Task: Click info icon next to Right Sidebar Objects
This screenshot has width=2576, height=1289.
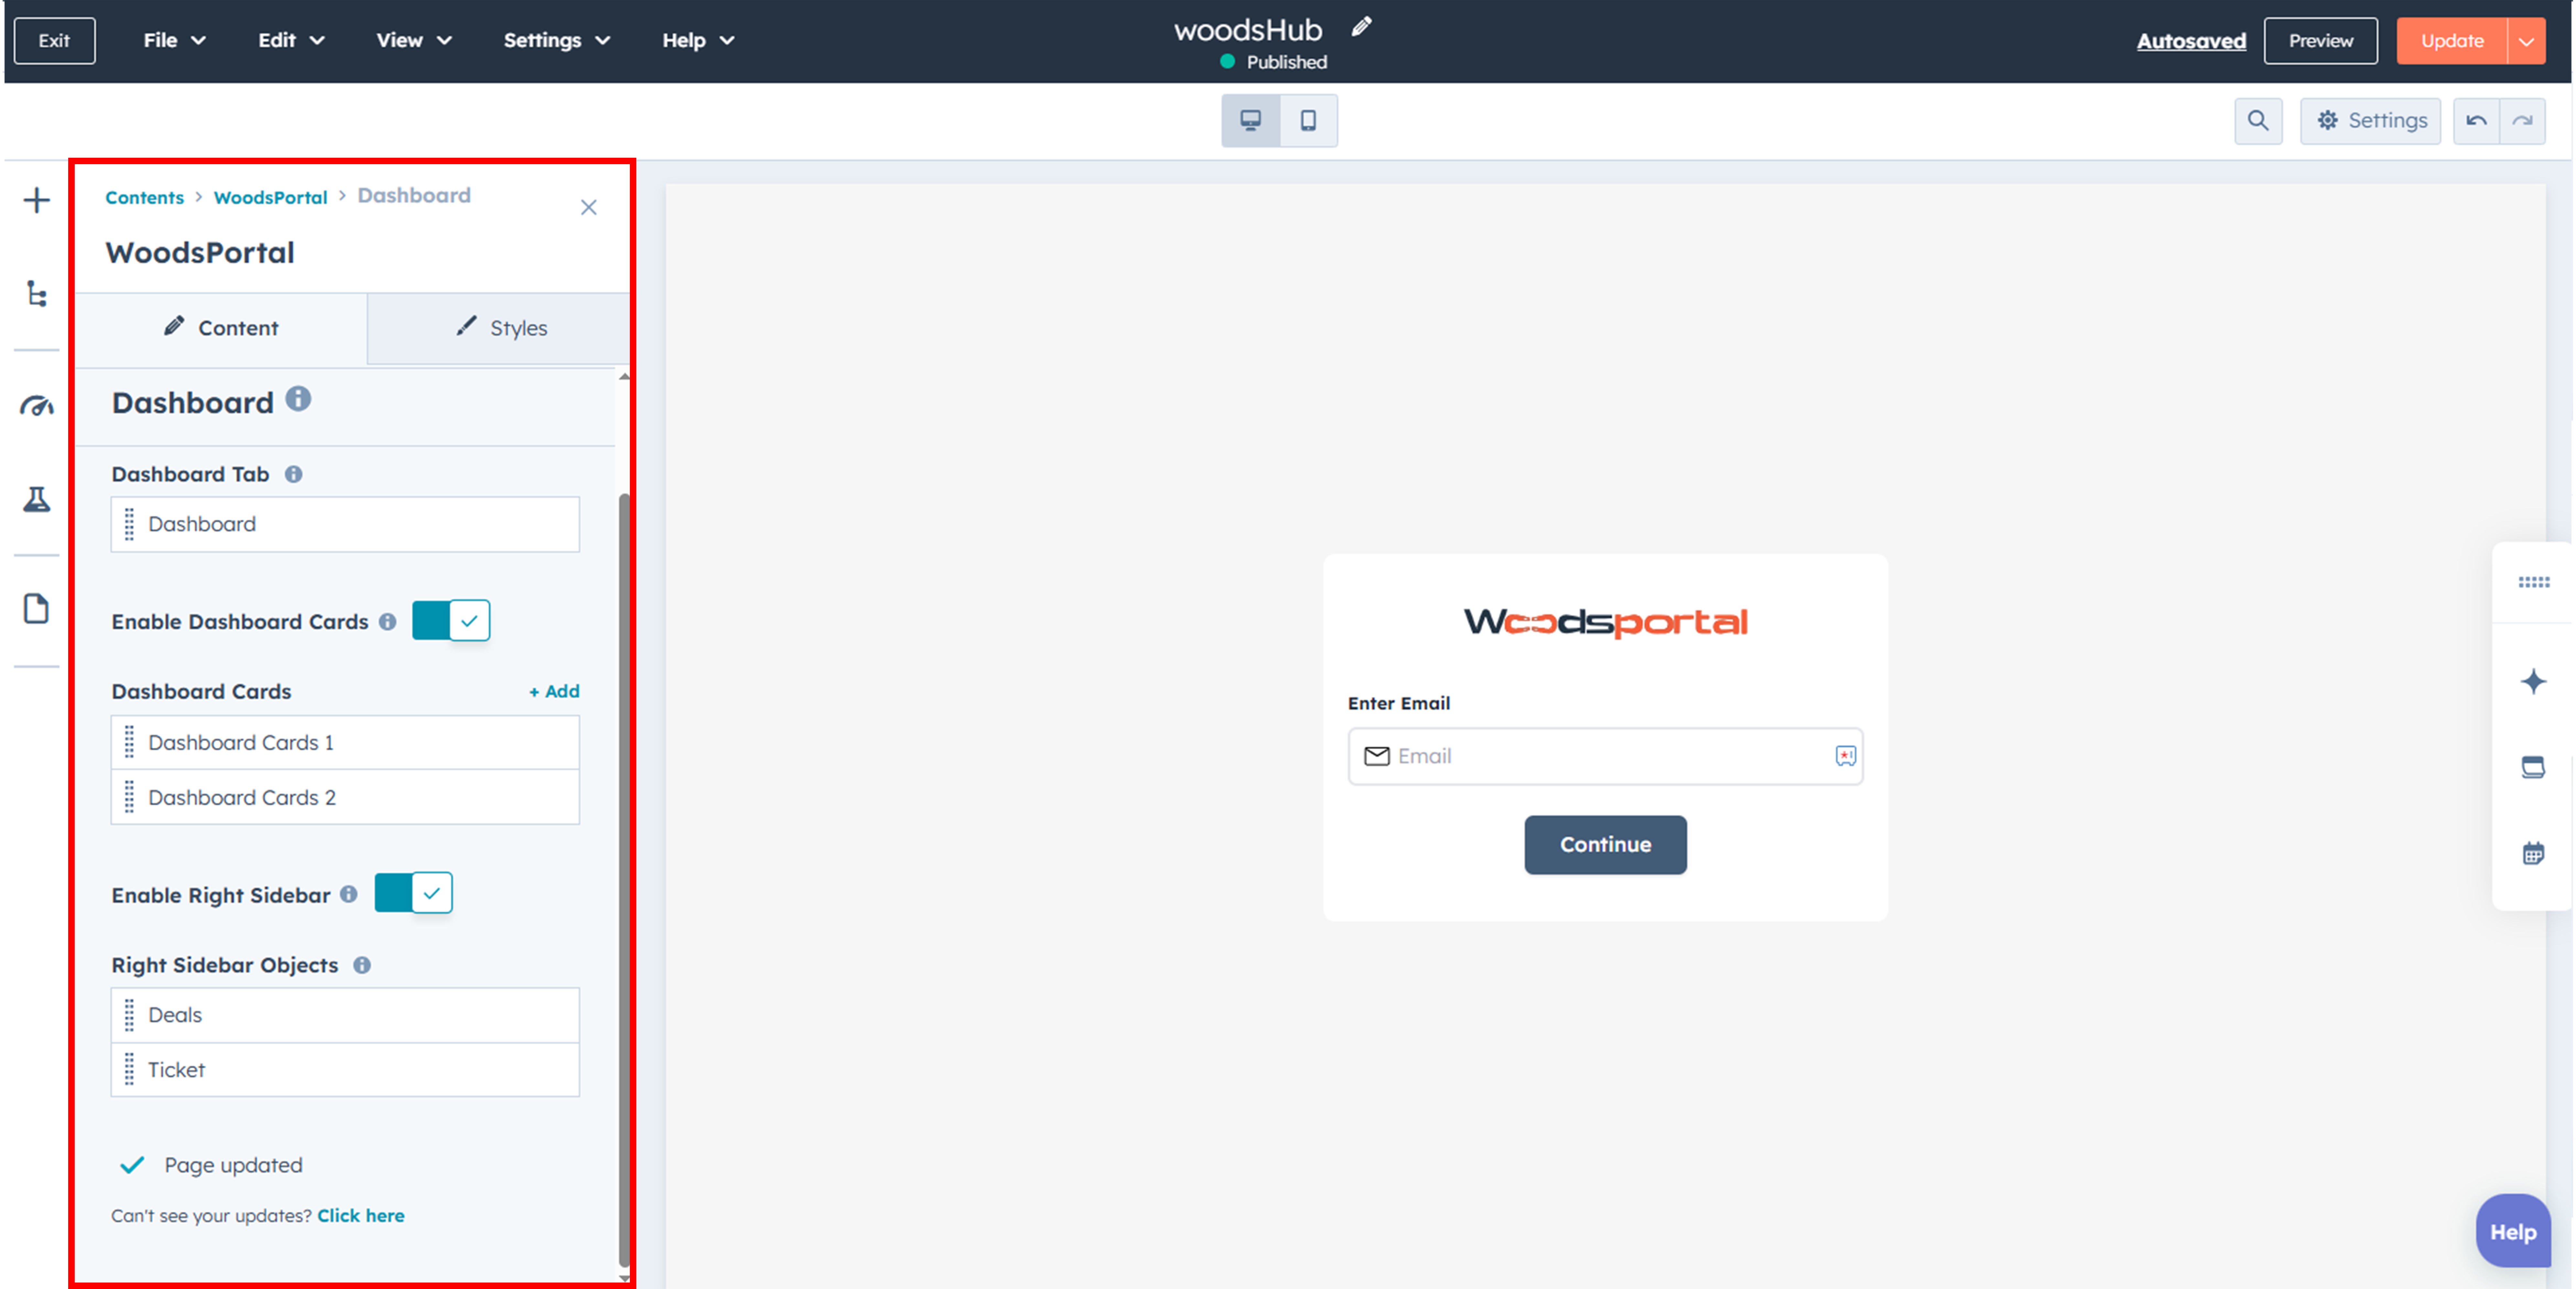Action: [362, 965]
